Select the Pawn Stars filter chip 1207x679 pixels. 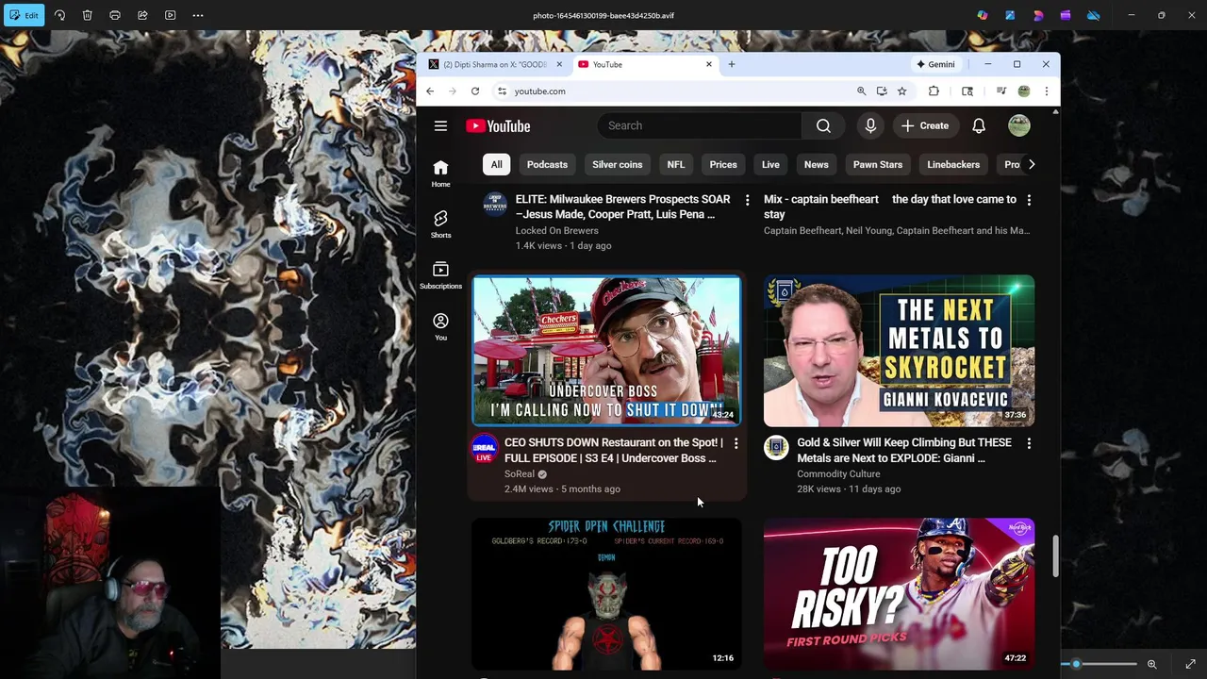point(878,164)
